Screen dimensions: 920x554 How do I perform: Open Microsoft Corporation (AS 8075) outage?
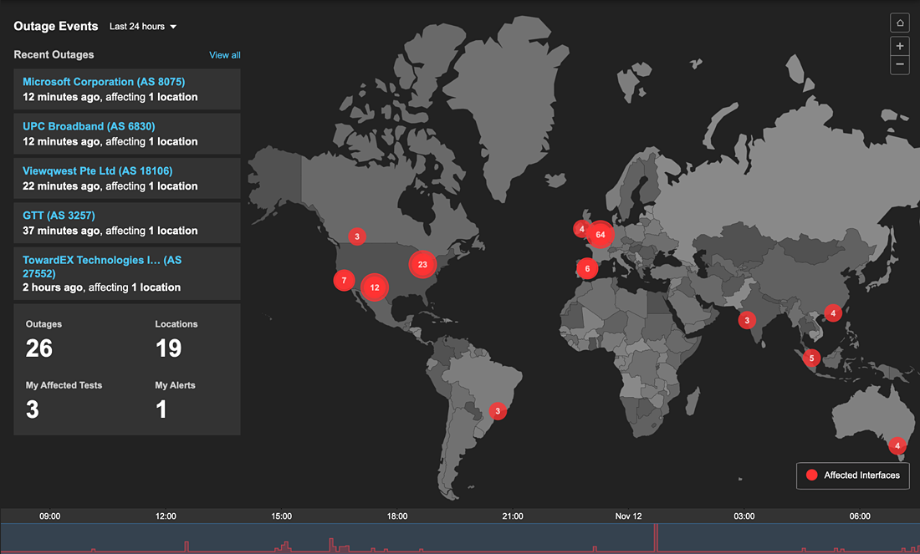coord(104,82)
